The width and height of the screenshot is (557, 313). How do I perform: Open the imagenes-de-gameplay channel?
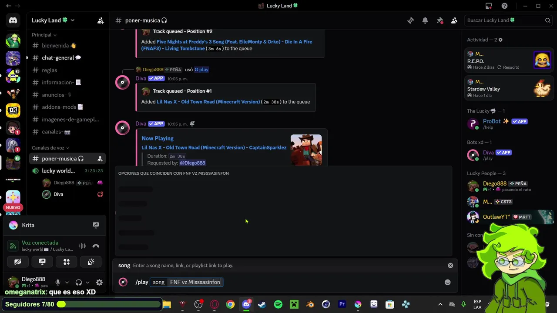click(x=67, y=120)
